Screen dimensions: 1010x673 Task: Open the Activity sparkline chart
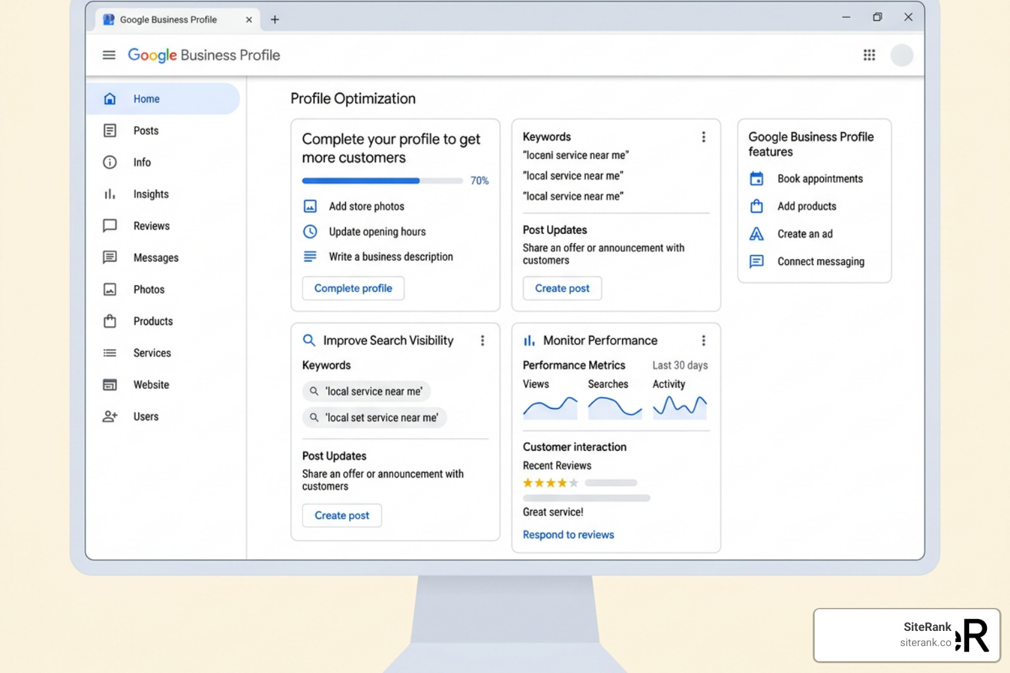pyautogui.click(x=680, y=407)
